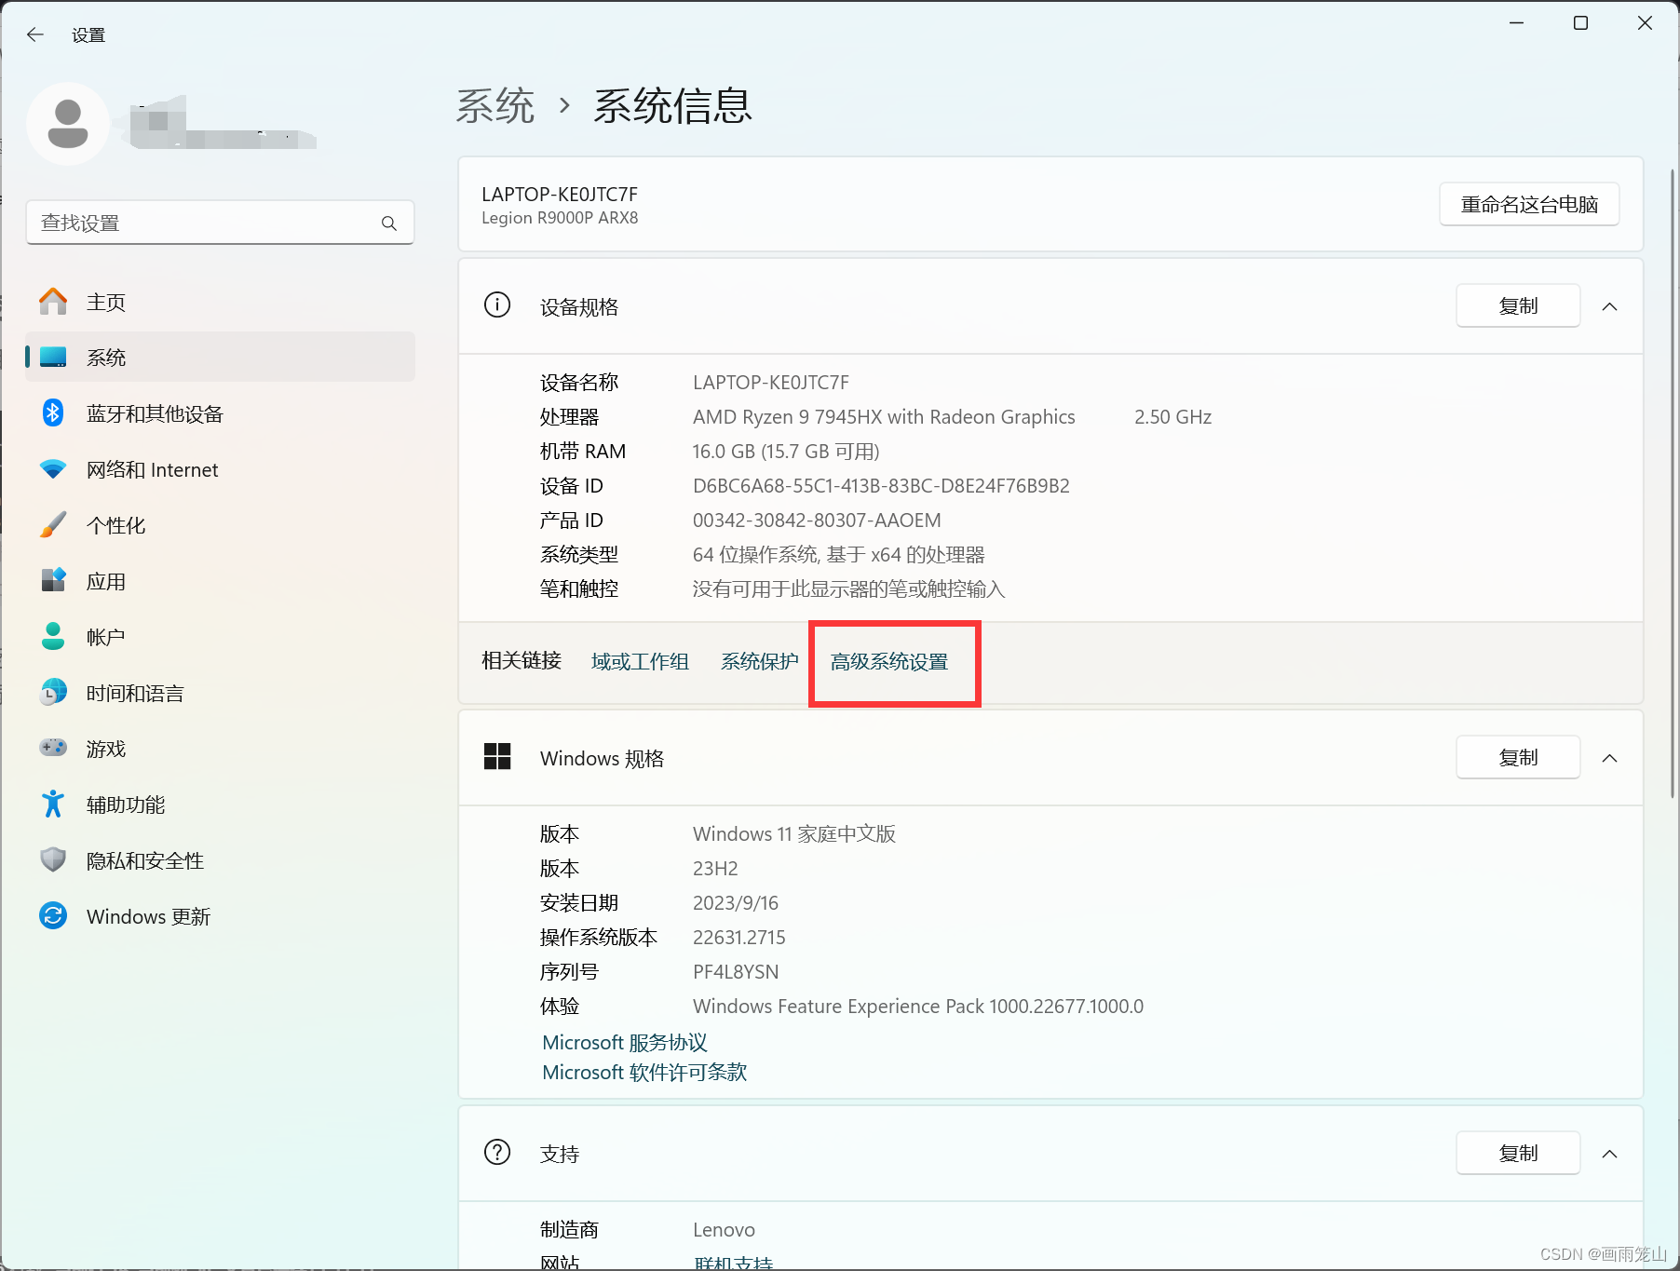Click the Windows logo icon by Windows 规格

pos(497,757)
